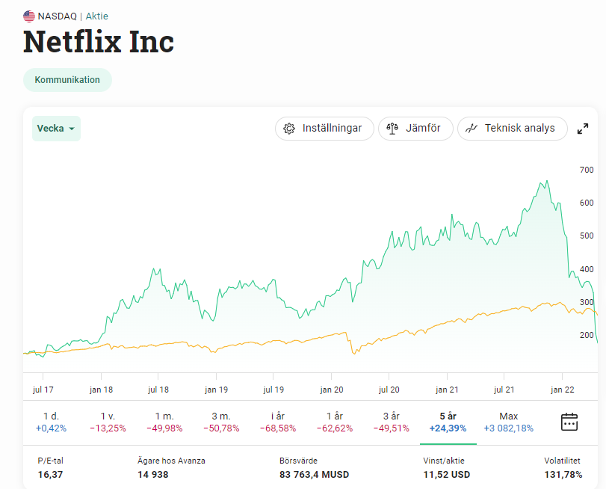Show the Max period chart

[508, 422]
